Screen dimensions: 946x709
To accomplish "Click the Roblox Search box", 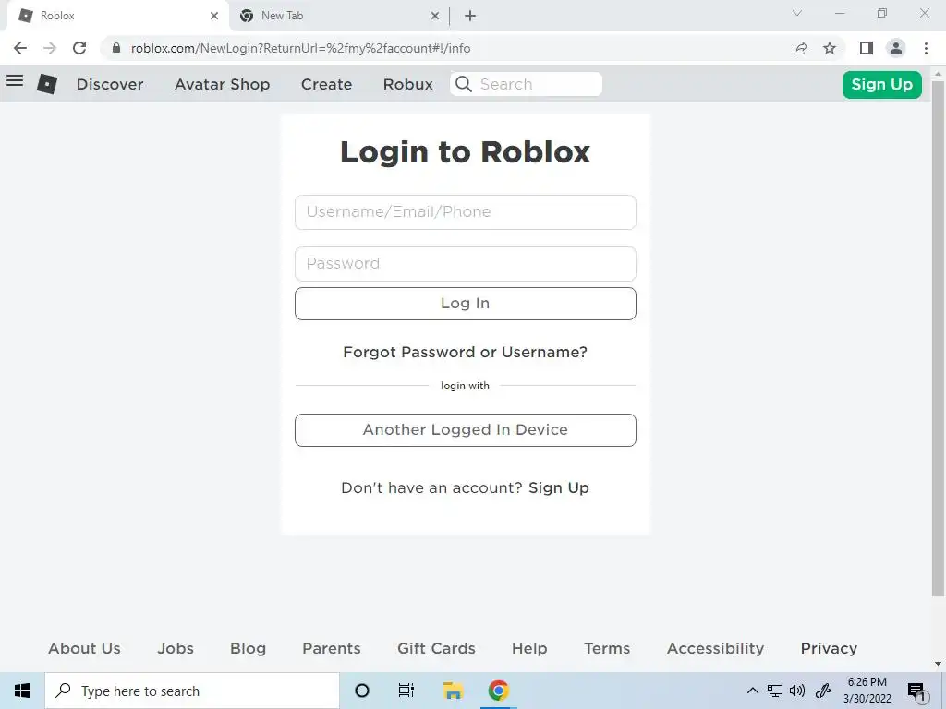I will (526, 84).
